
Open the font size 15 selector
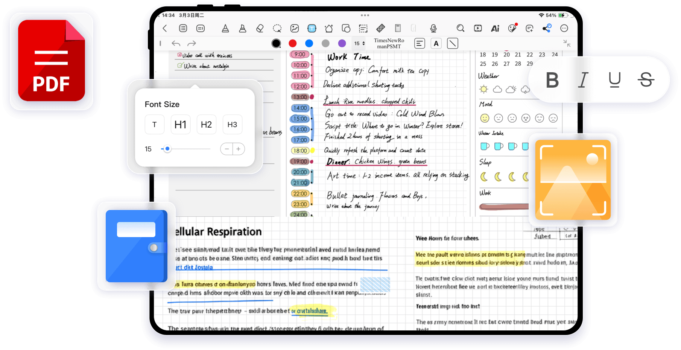(359, 43)
